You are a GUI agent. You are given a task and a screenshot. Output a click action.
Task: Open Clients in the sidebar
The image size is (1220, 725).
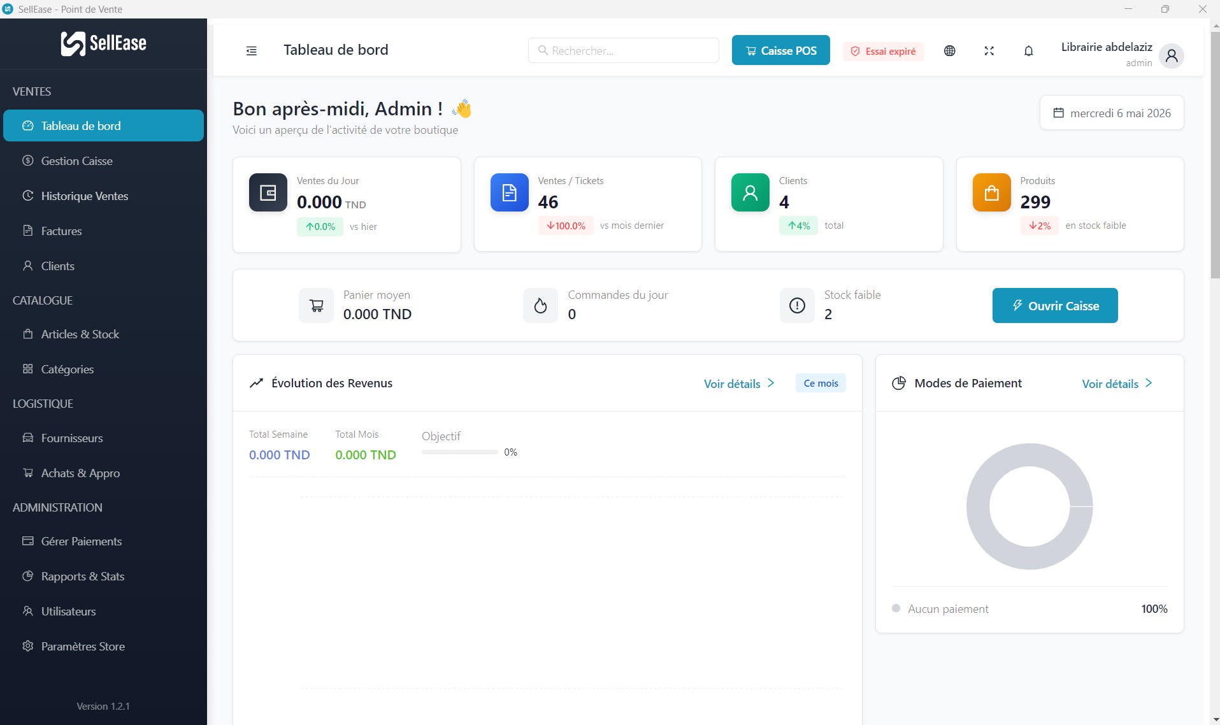click(103, 266)
